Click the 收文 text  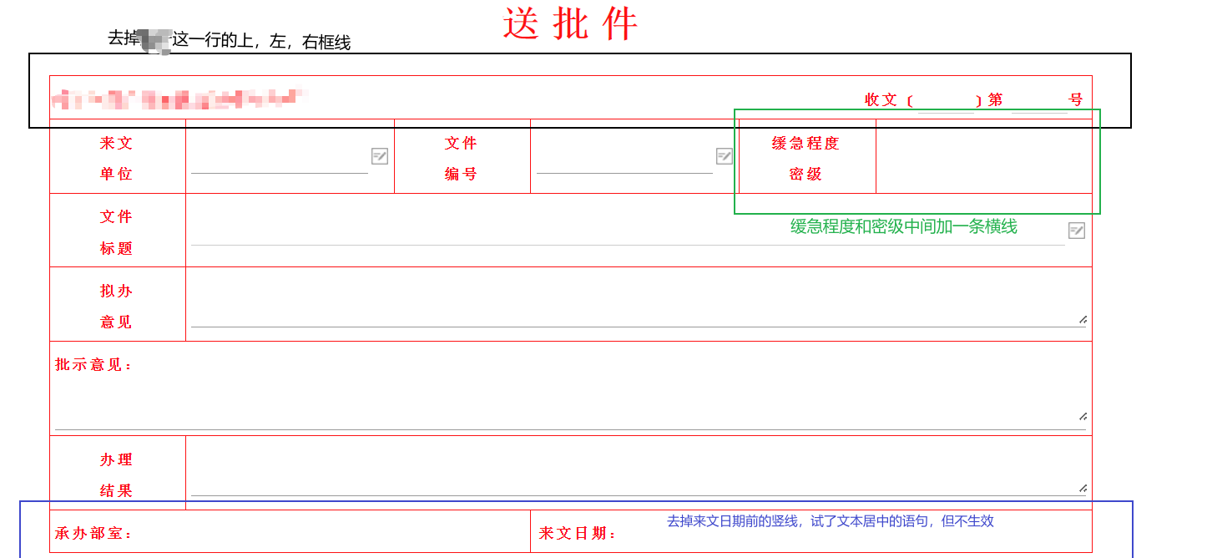tap(881, 99)
